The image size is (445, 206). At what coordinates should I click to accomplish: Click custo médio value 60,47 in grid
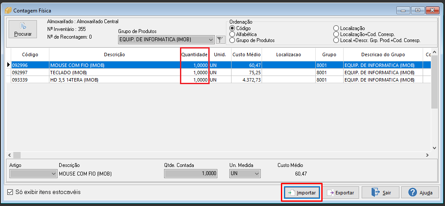(247, 65)
